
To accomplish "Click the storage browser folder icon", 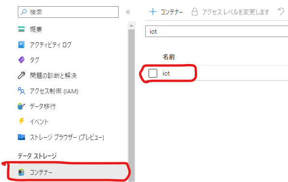I will pyautogui.click(x=21, y=137).
